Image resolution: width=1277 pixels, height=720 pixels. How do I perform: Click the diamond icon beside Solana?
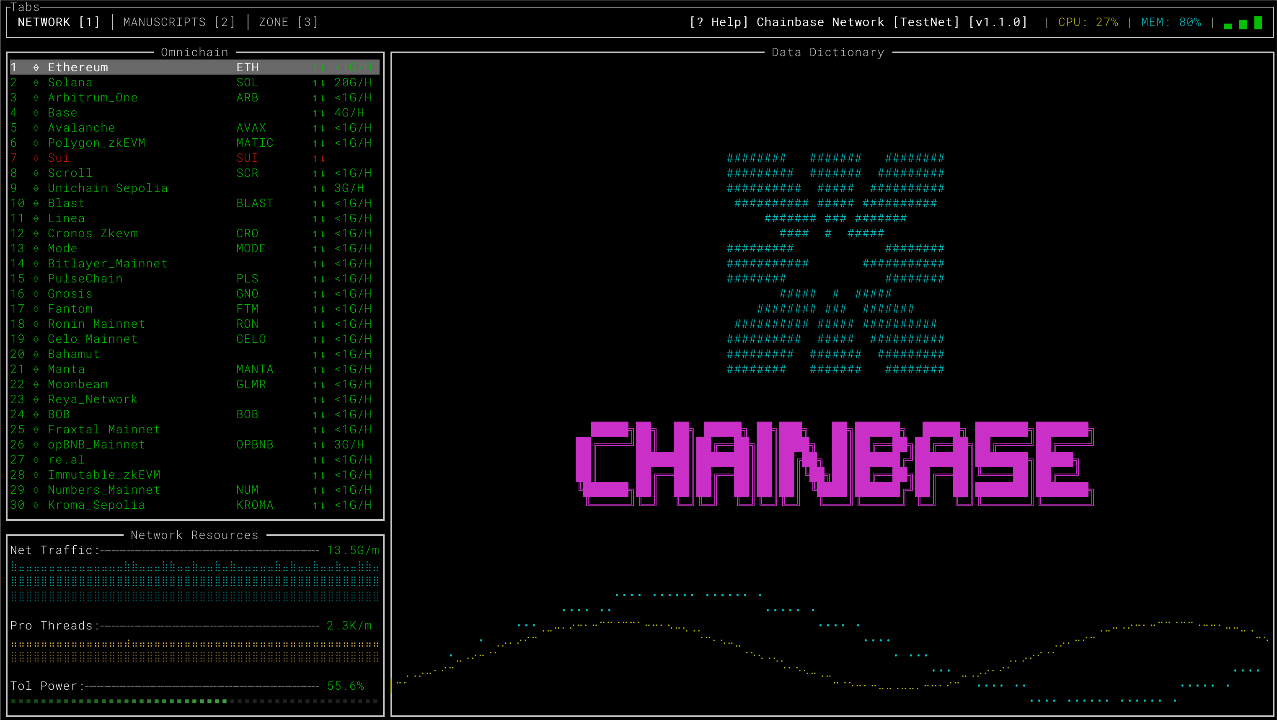pyautogui.click(x=36, y=83)
